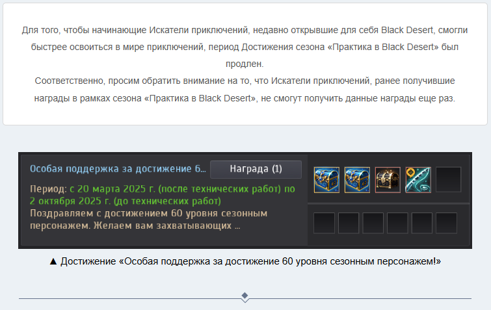
Task: Click the line «награды в рамках сезона «Практика в Black Desert»»
Action: [245, 98]
